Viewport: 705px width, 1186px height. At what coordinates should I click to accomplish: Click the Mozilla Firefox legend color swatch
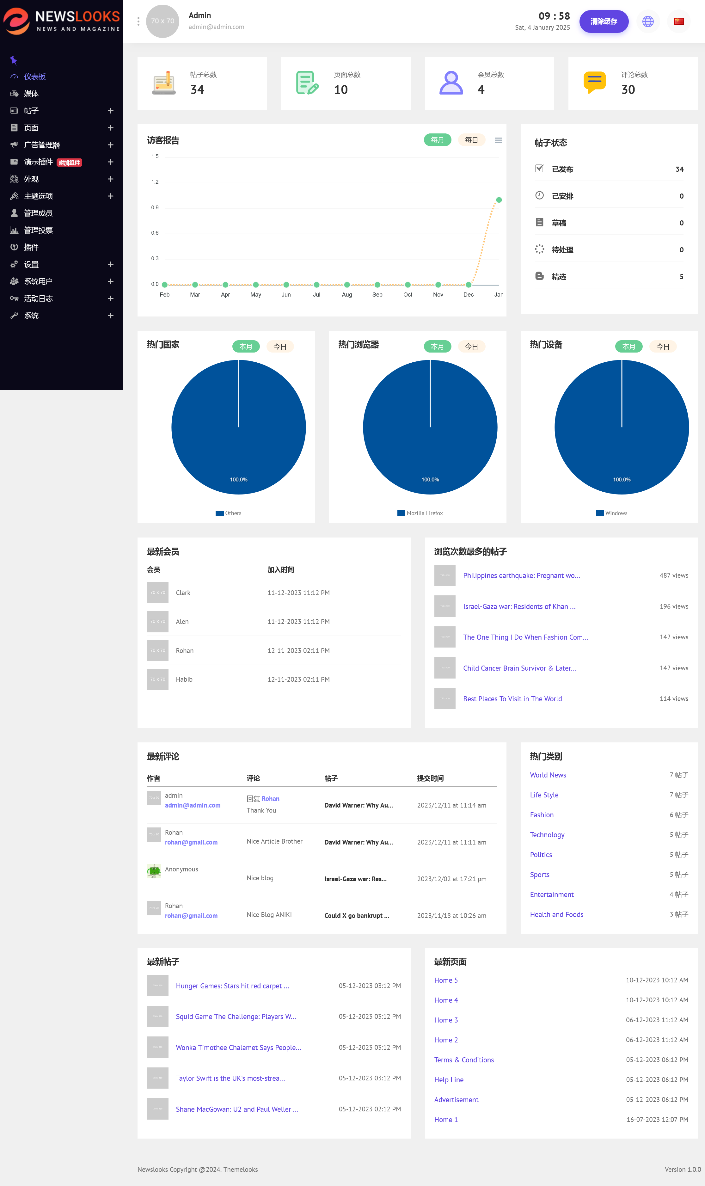coord(401,513)
